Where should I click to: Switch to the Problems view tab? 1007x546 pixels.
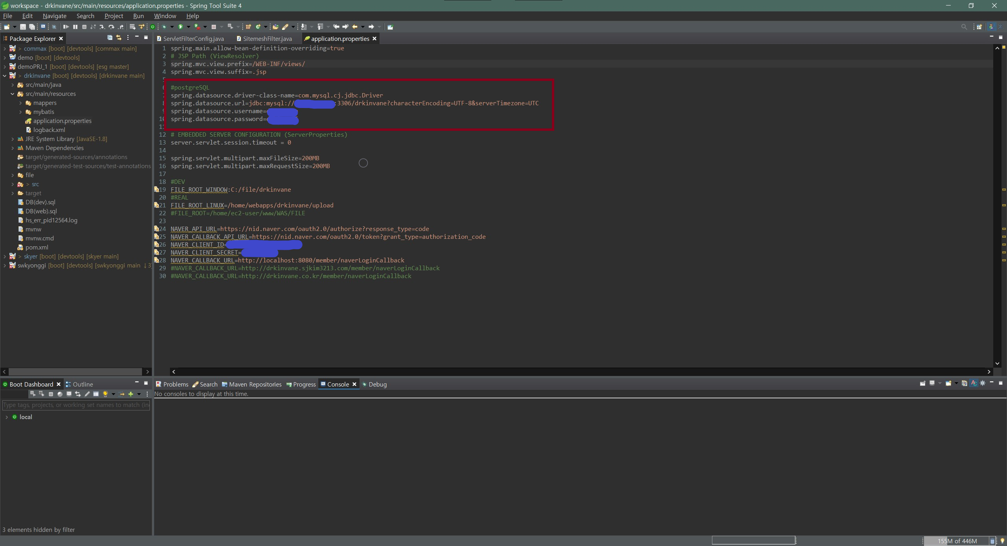(x=175, y=384)
